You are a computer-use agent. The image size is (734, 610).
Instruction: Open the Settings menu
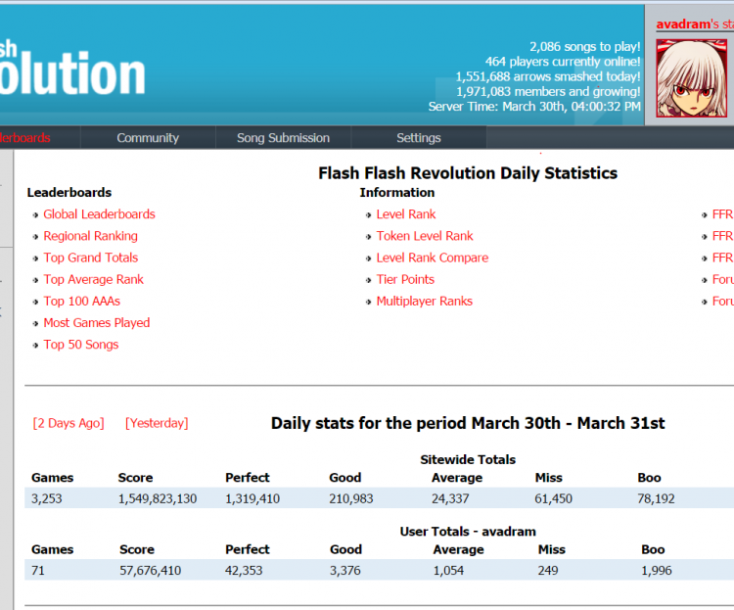coord(419,138)
